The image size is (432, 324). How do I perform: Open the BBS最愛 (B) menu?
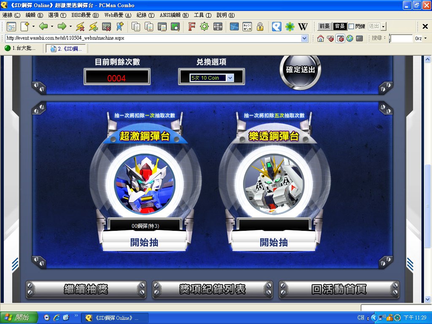(x=85, y=15)
